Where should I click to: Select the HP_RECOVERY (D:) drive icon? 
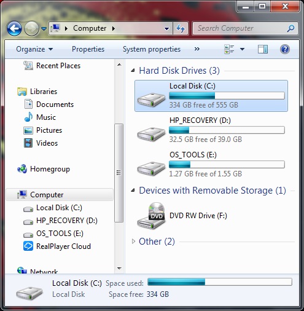tap(151, 134)
